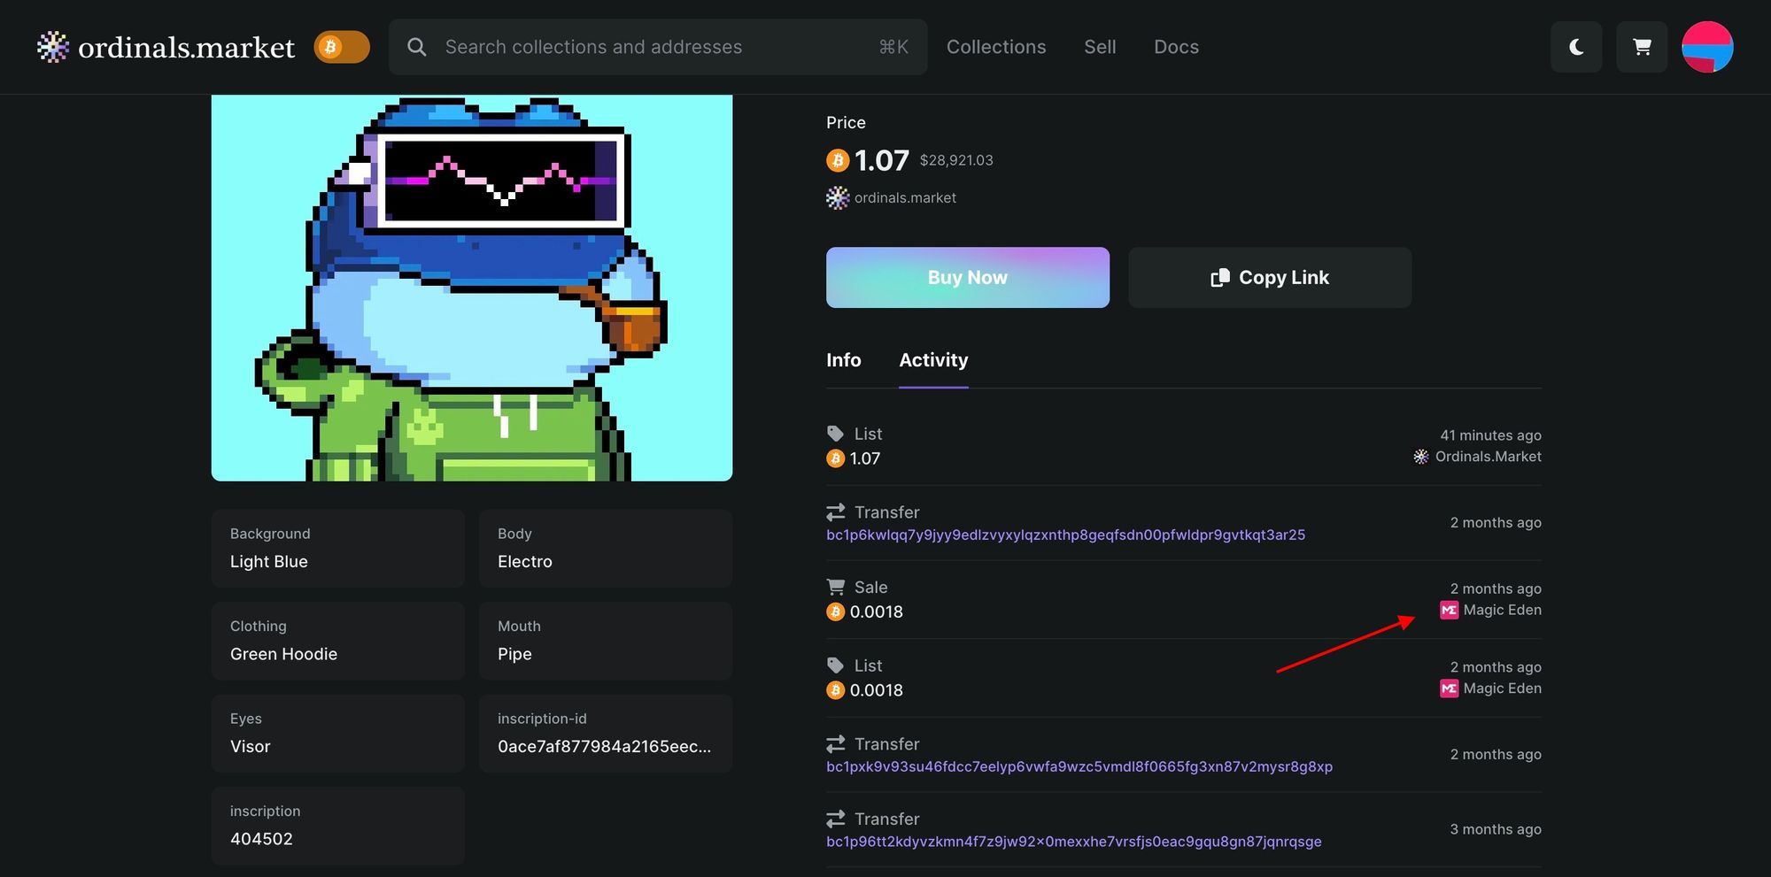Click the Copy Link button
Image resolution: width=1771 pixels, height=877 pixels.
tap(1270, 277)
